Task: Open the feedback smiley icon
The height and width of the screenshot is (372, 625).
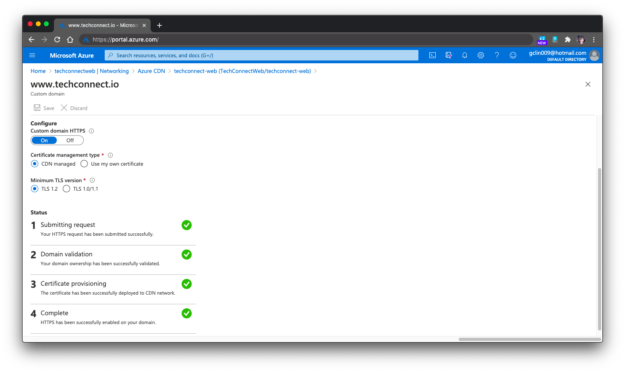Action: pos(513,55)
